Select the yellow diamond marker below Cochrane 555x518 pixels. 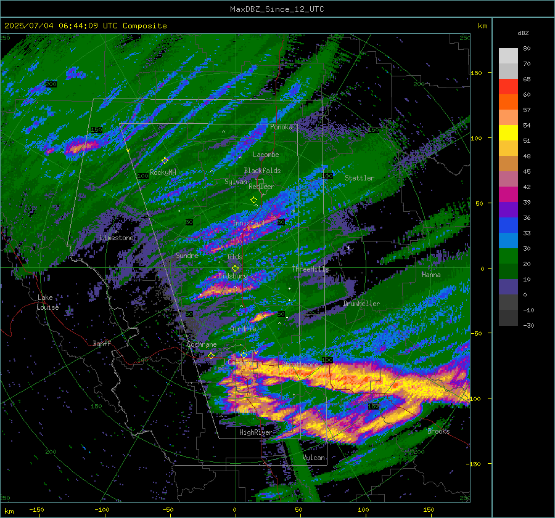[x=211, y=356]
